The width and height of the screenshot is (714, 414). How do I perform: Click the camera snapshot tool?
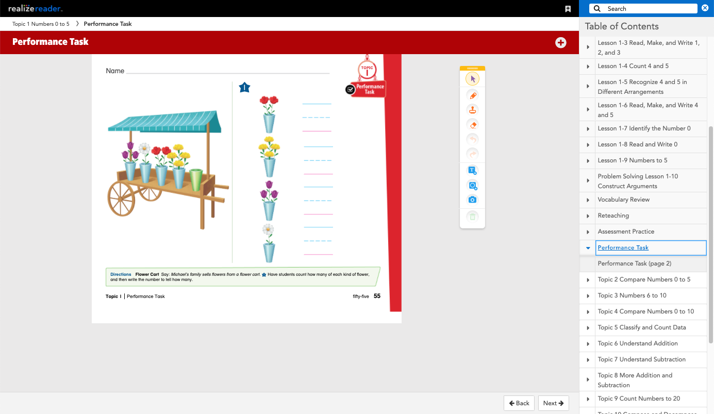click(x=472, y=200)
